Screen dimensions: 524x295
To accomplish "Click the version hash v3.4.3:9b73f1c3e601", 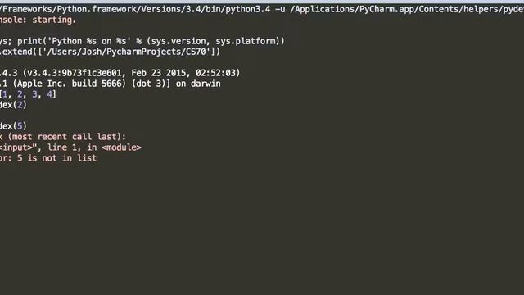I will coord(76,73).
